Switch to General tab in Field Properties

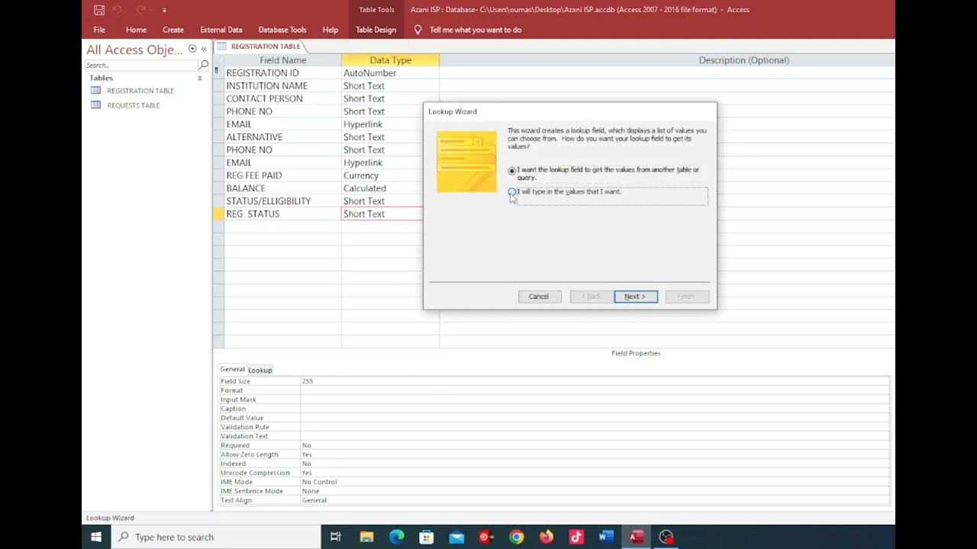click(x=232, y=370)
